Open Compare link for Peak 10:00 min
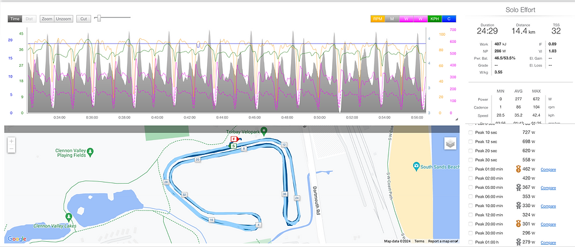This screenshot has width=575, height=247. pos(547,206)
